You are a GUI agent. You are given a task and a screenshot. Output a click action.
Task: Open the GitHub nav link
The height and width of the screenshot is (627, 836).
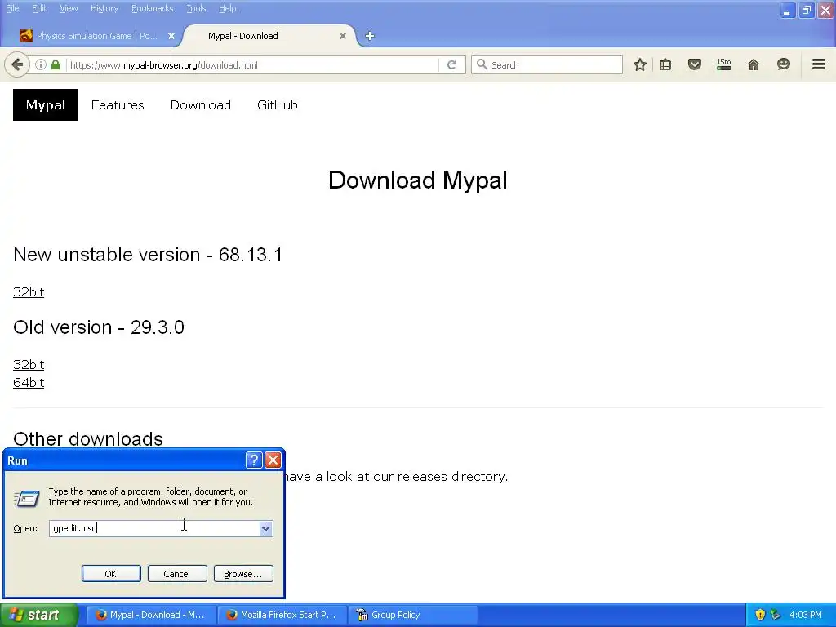point(278,105)
